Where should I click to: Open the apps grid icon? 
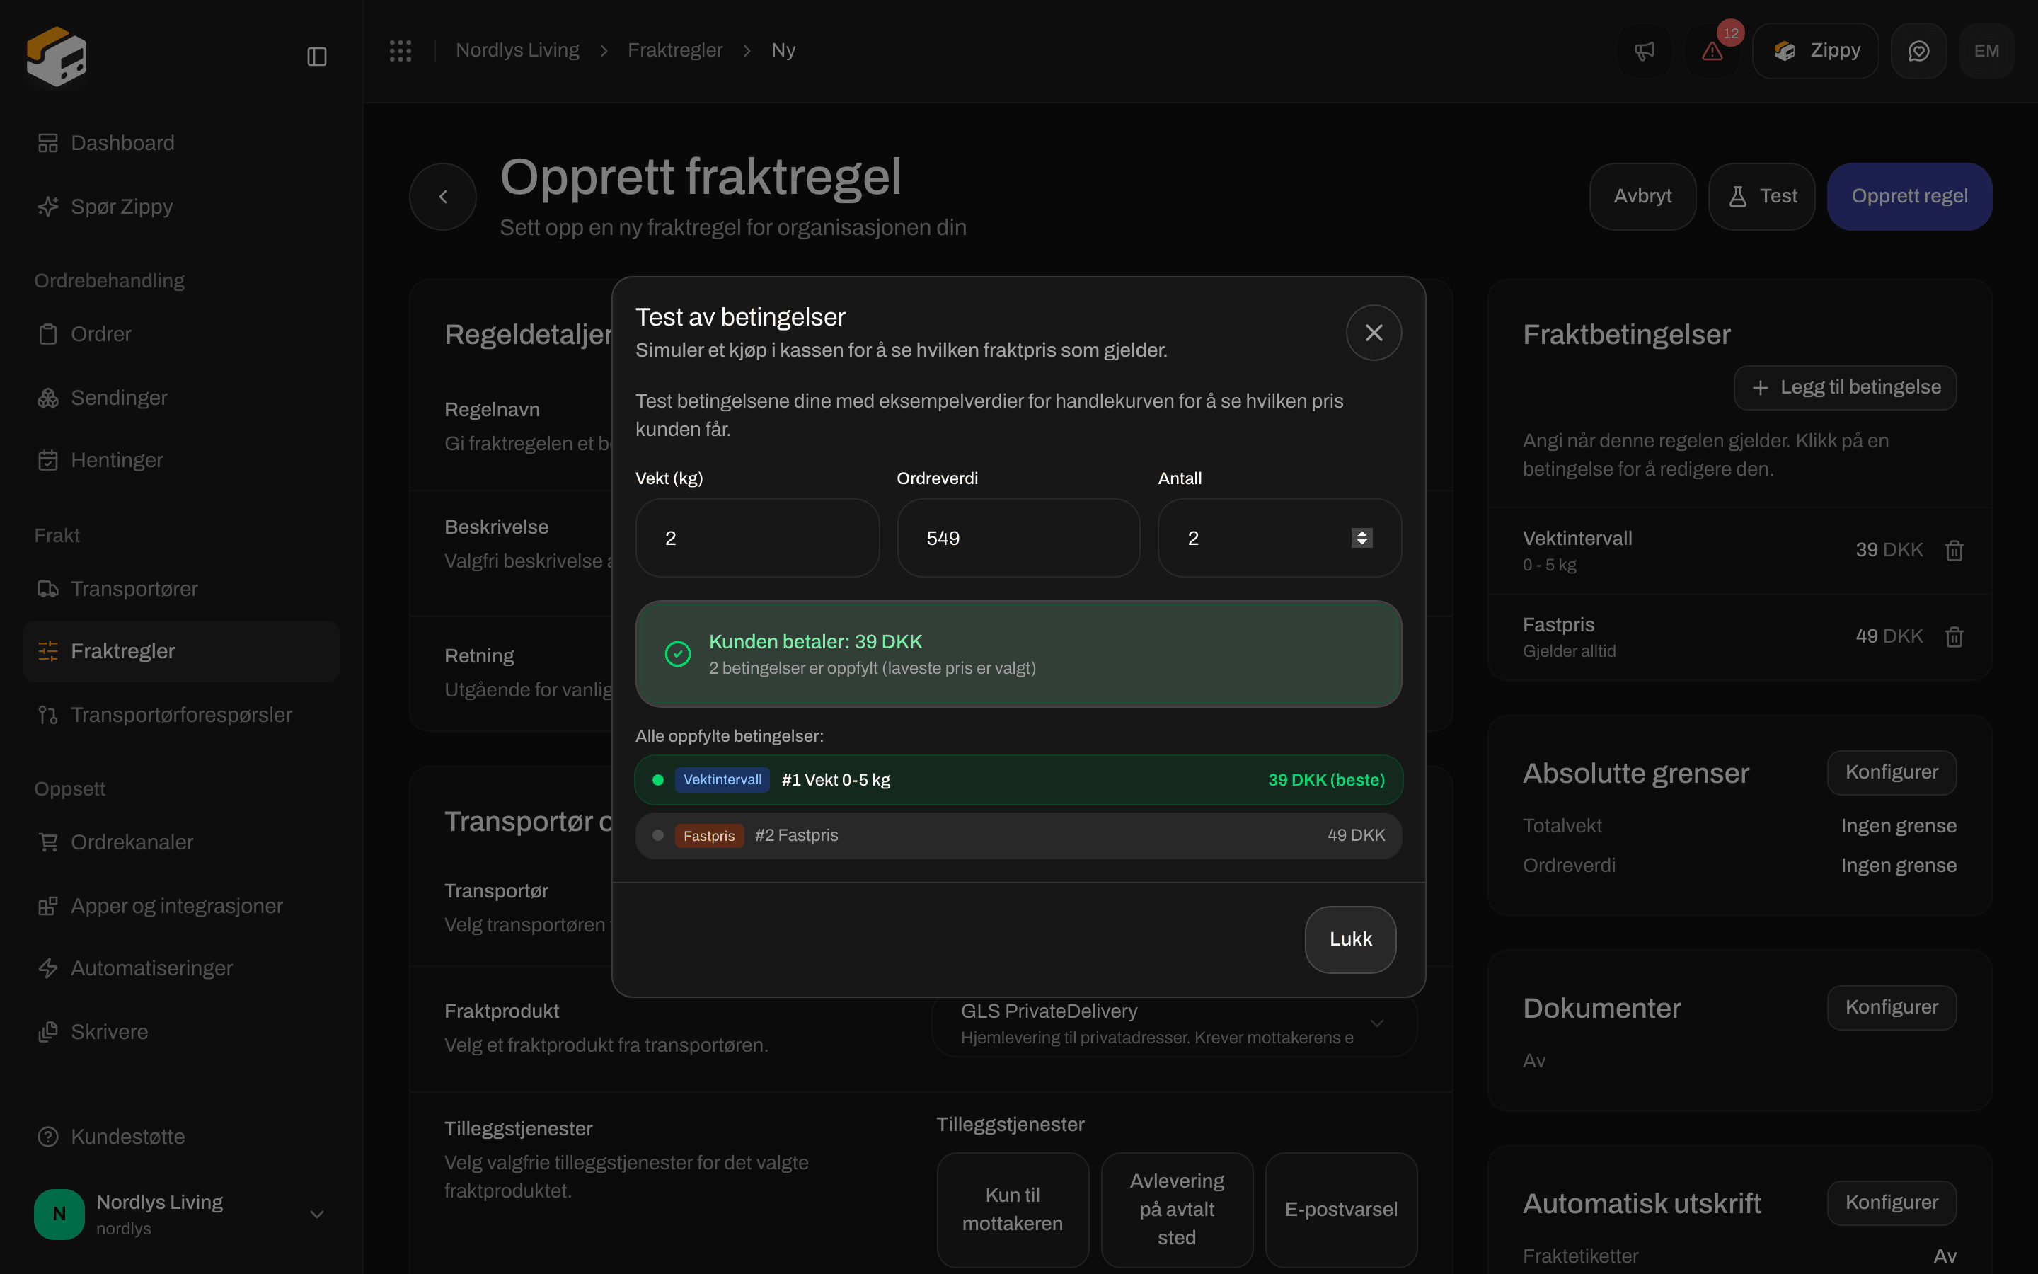(401, 50)
